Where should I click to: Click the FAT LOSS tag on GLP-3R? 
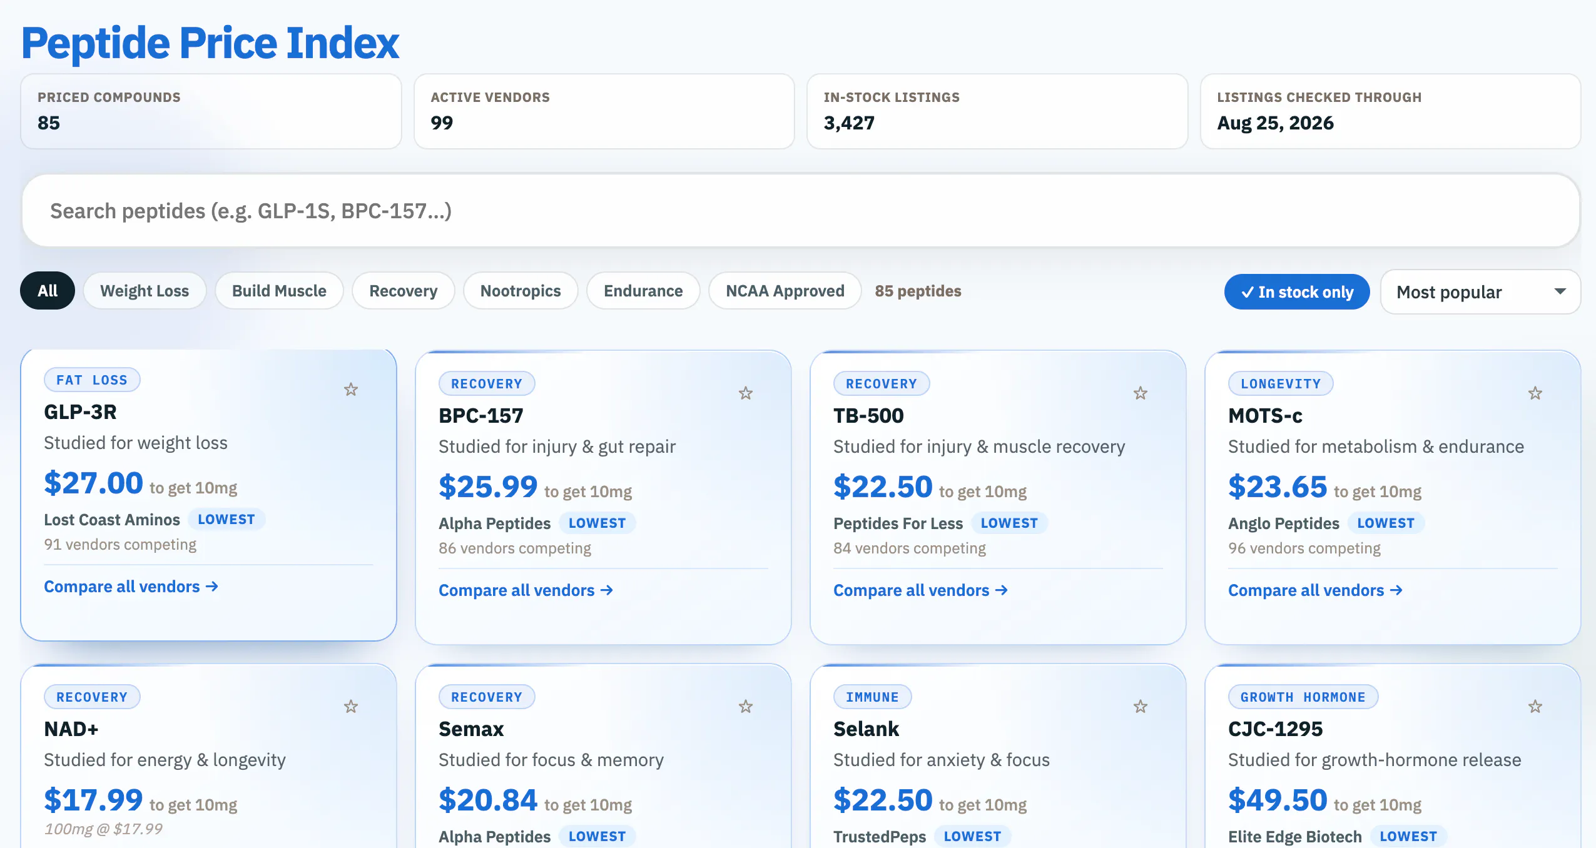point(92,380)
